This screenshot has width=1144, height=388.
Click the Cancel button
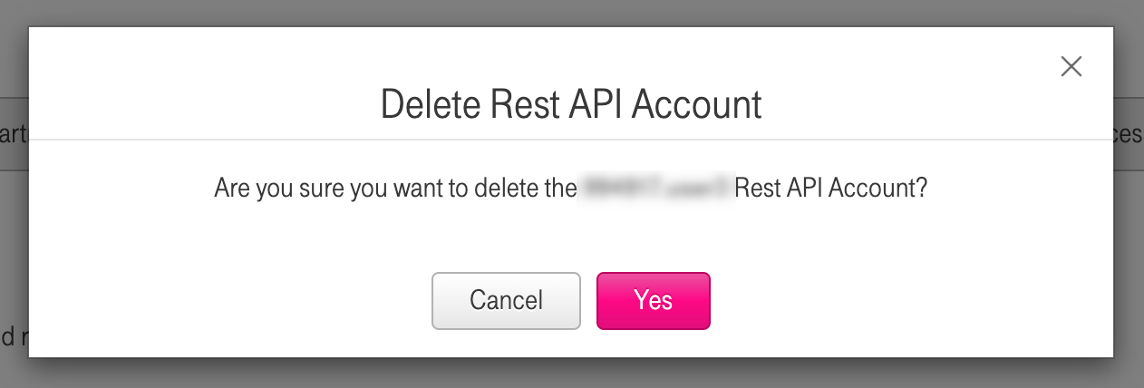click(506, 301)
